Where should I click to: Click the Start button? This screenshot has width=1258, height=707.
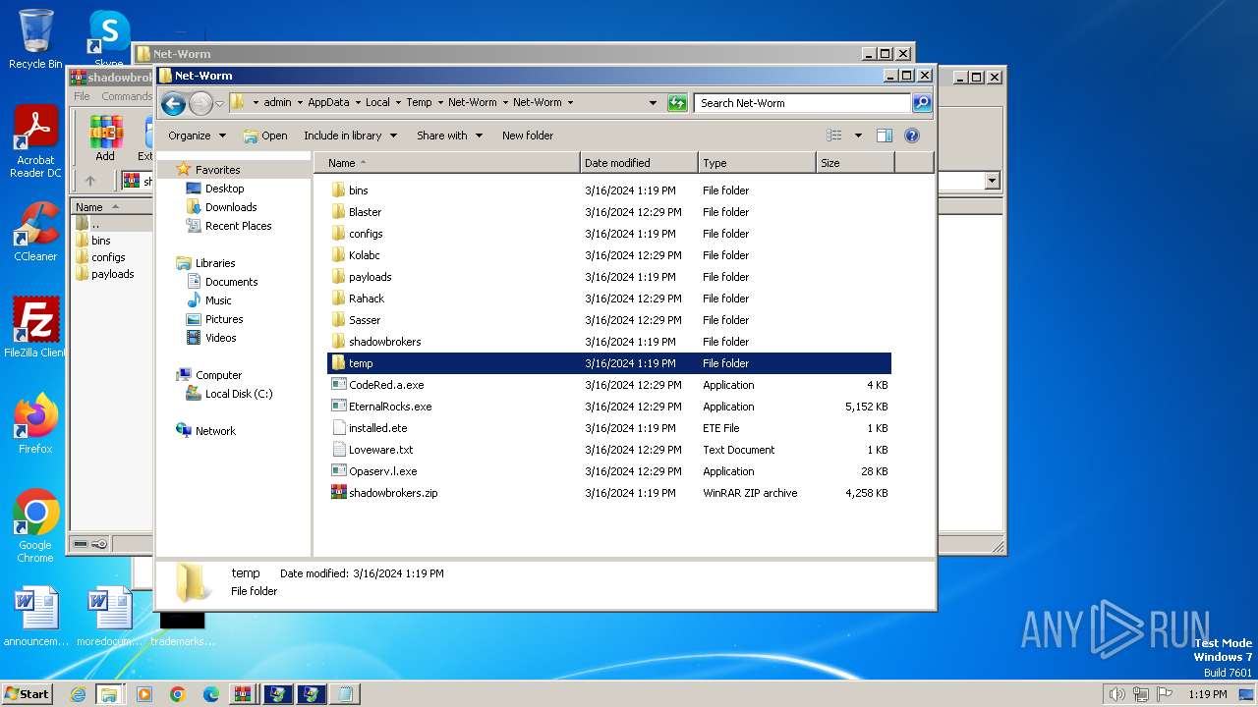[x=27, y=693]
